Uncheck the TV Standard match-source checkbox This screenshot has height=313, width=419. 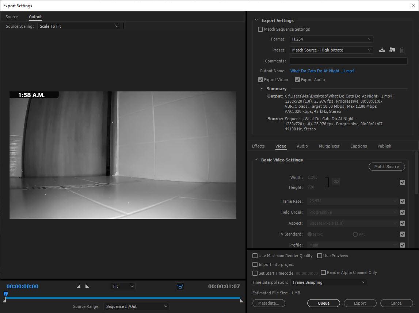pos(403,234)
